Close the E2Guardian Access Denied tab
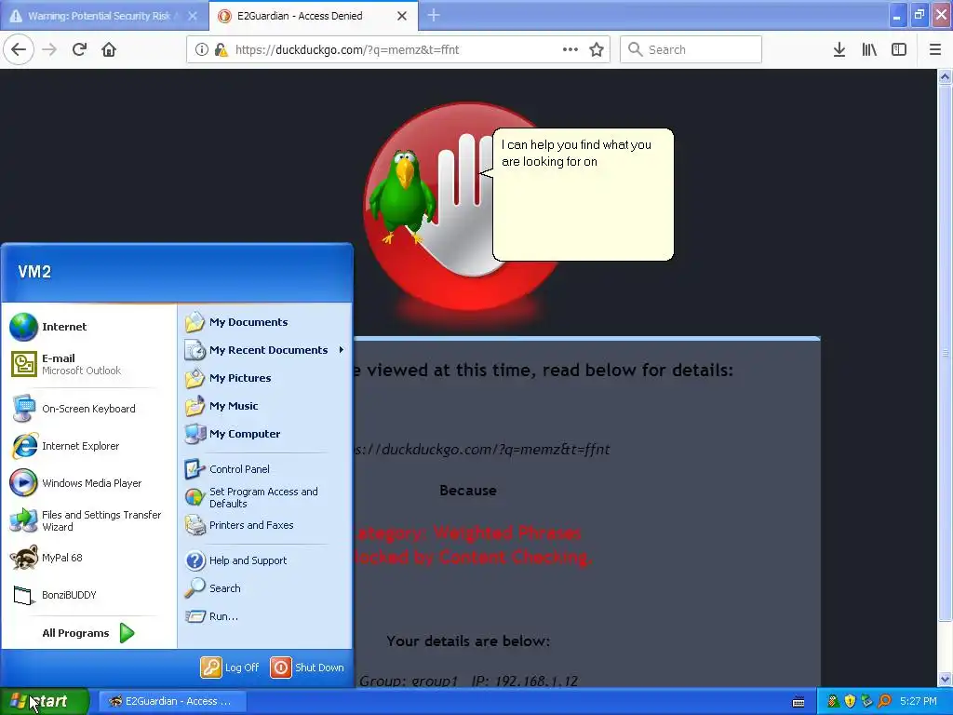Viewport: 953px width, 715px height. [x=402, y=16]
